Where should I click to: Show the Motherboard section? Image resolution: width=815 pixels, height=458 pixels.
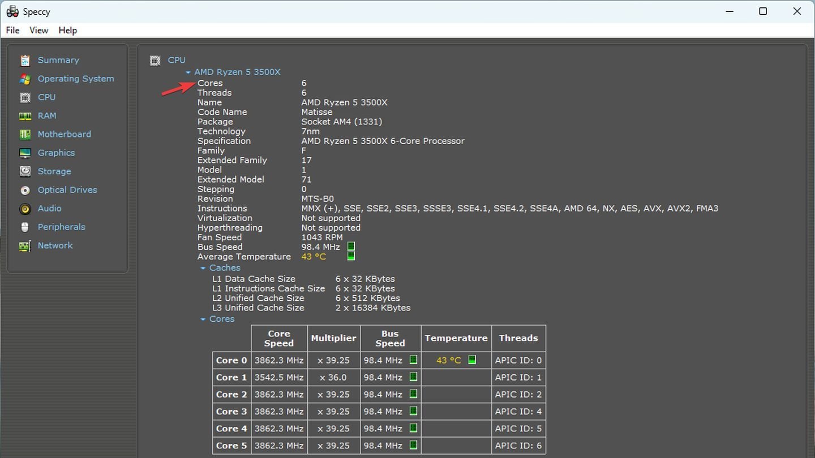pos(64,135)
